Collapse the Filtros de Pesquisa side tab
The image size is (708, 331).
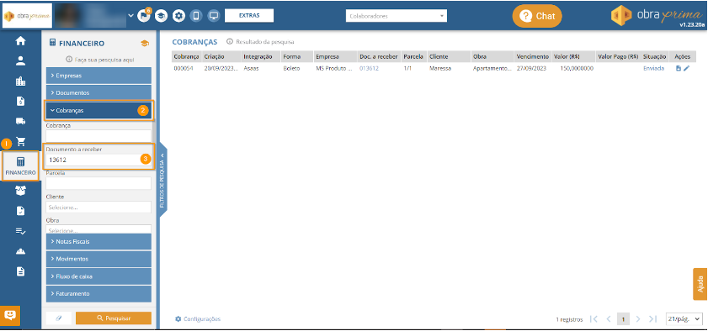click(162, 180)
